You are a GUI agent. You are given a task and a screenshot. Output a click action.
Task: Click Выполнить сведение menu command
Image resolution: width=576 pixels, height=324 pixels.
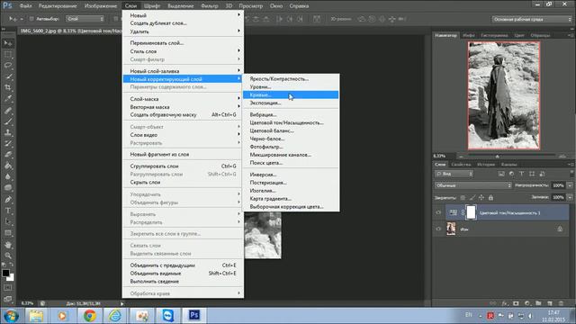(x=183, y=282)
